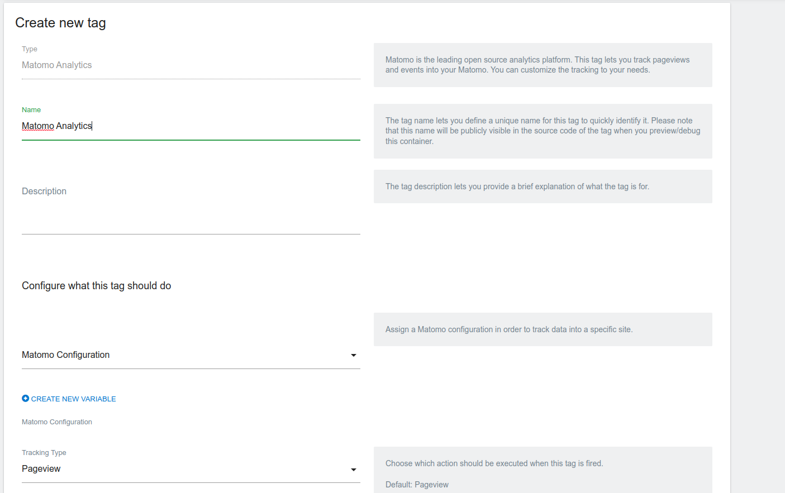The image size is (785, 493).
Task: Click the CREATE NEW VARIABLE link text
Action: (x=73, y=399)
